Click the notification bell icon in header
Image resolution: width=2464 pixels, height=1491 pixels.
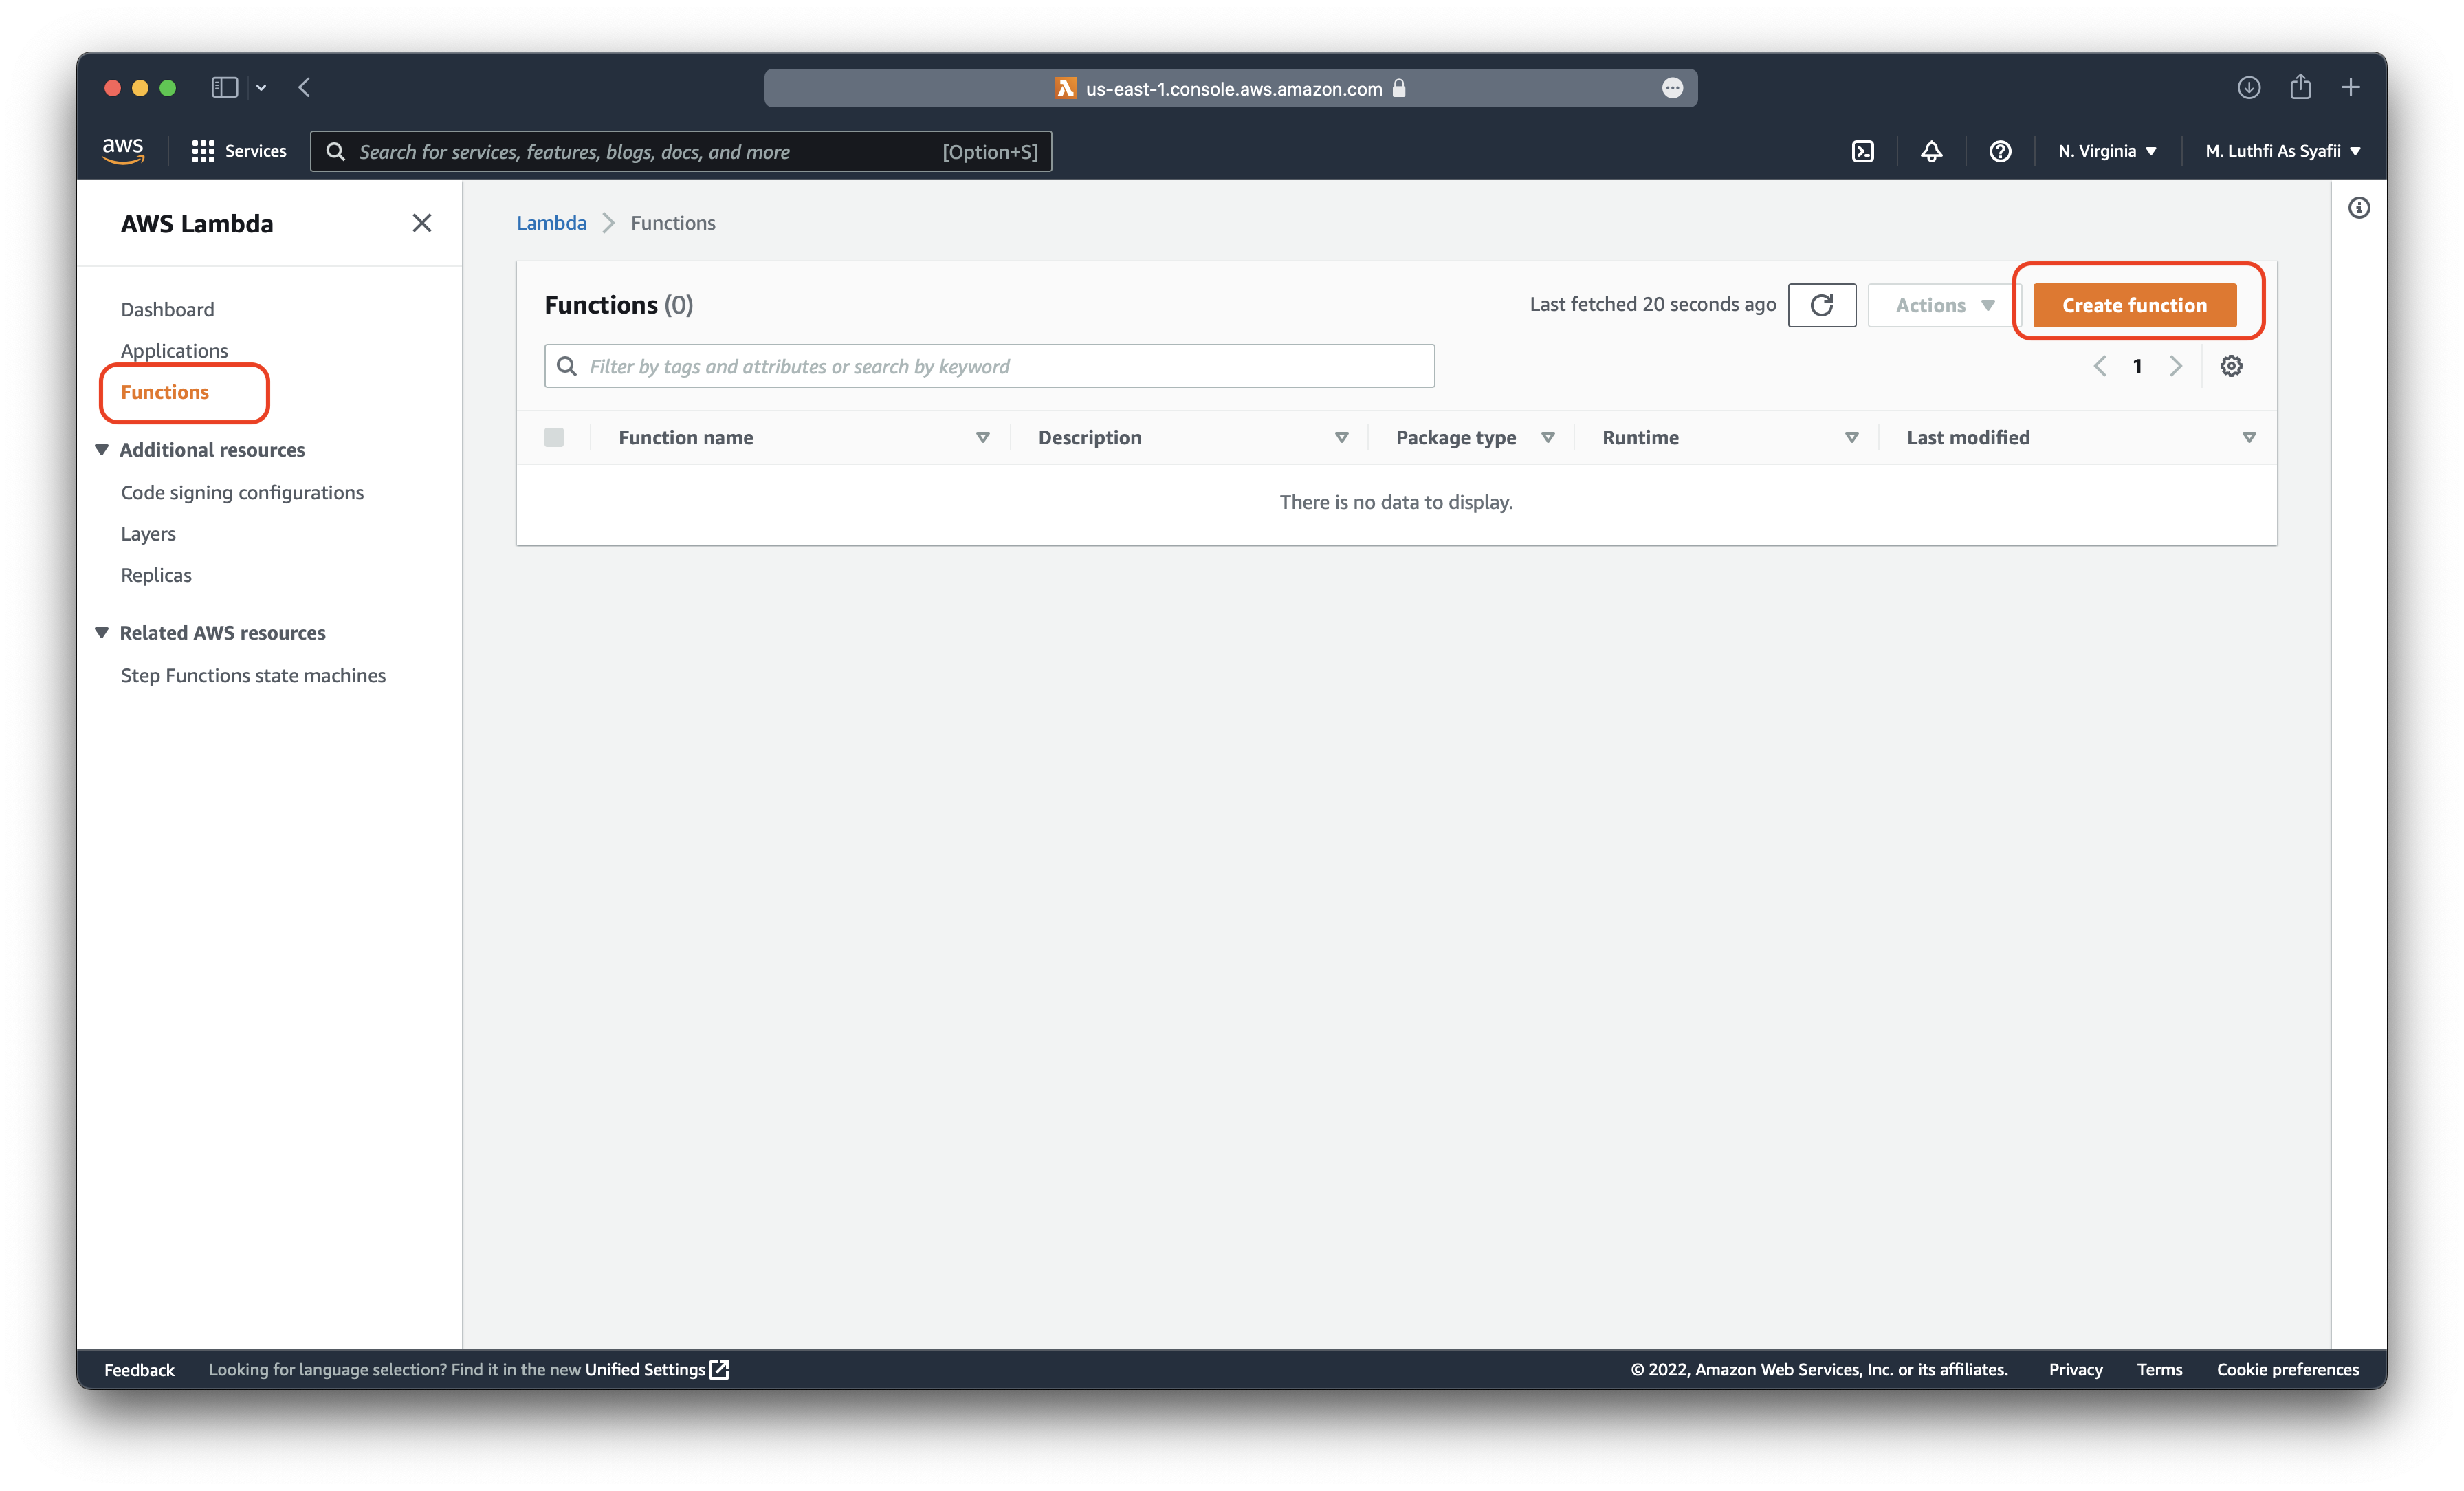coord(1933,151)
